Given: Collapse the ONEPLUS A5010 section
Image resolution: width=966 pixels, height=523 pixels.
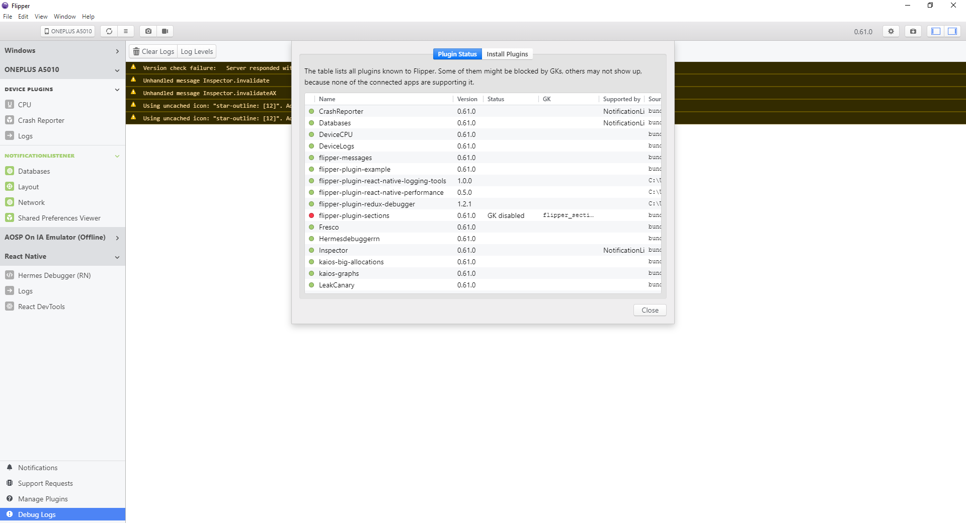Looking at the screenshot, I should 117,70.
